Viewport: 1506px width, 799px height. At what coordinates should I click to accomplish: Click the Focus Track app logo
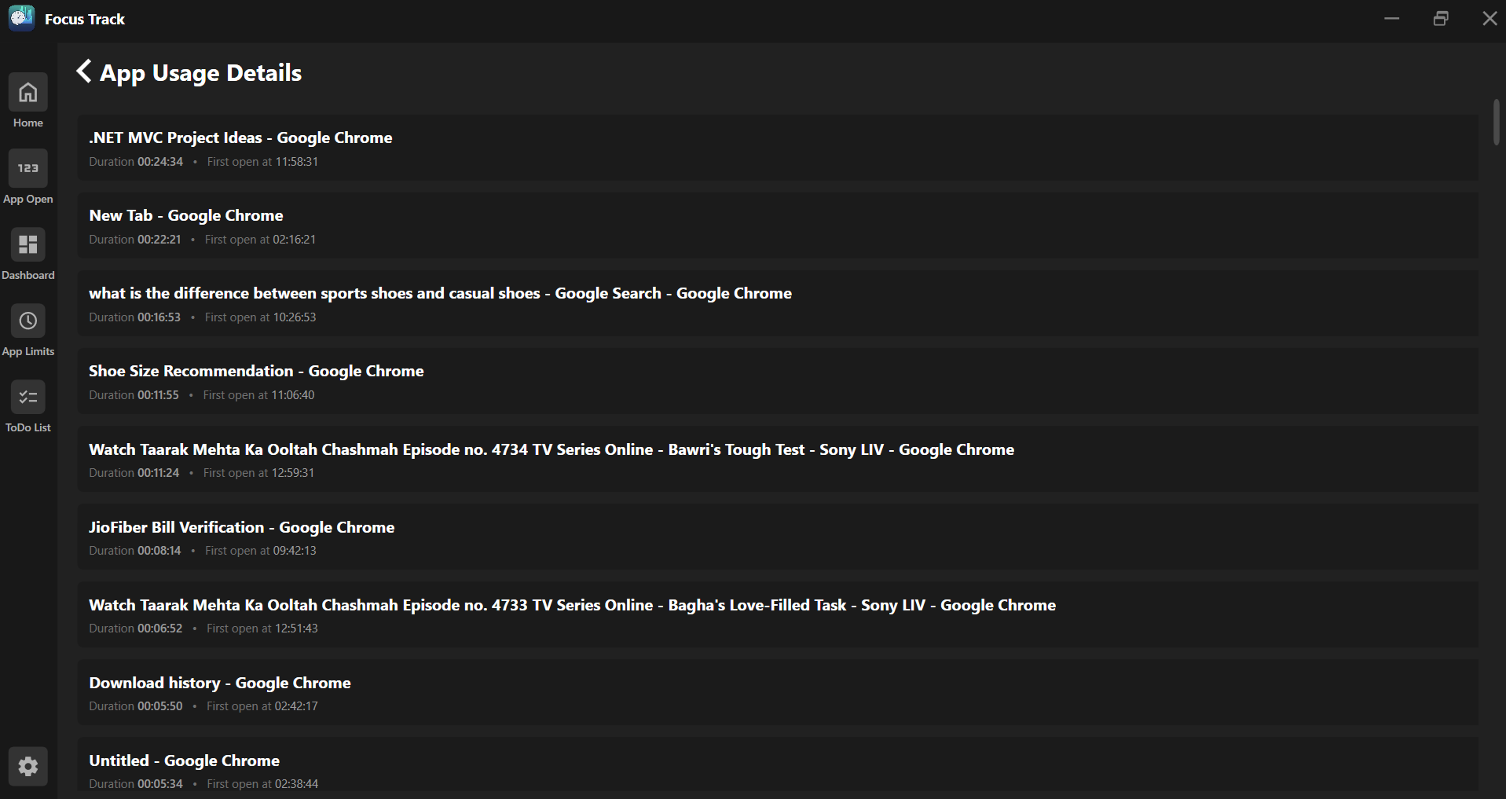[21, 18]
